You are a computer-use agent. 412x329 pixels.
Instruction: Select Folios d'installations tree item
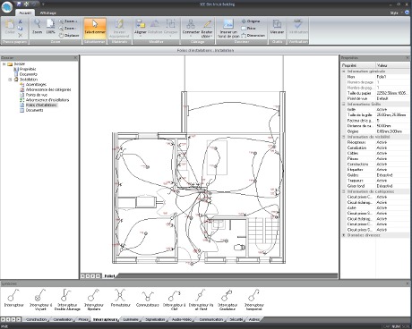pos(39,105)
